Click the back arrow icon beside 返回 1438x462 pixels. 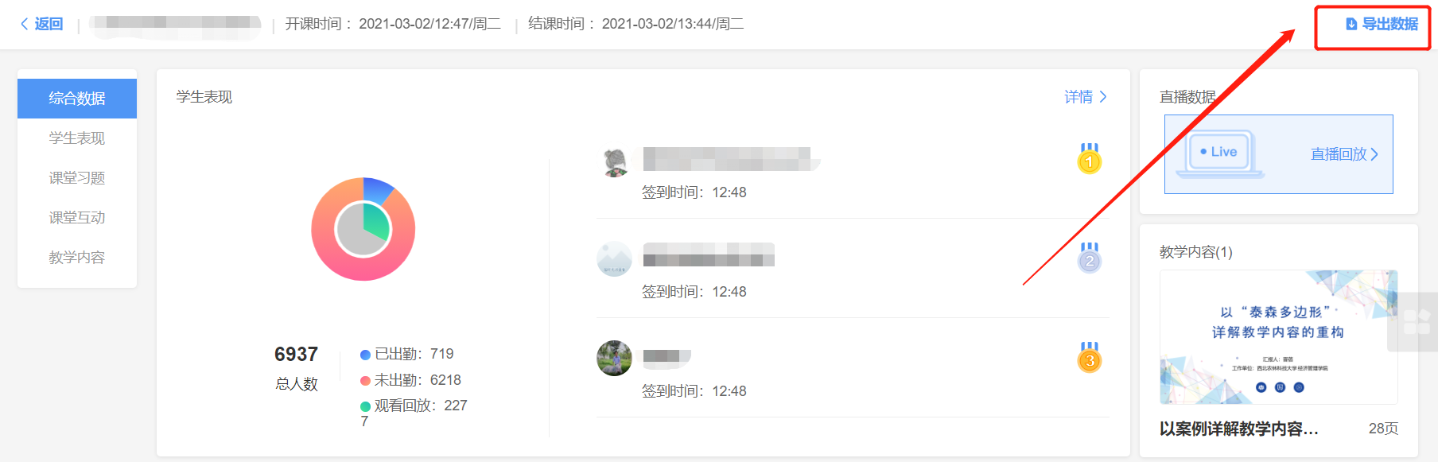pos(24,24)
